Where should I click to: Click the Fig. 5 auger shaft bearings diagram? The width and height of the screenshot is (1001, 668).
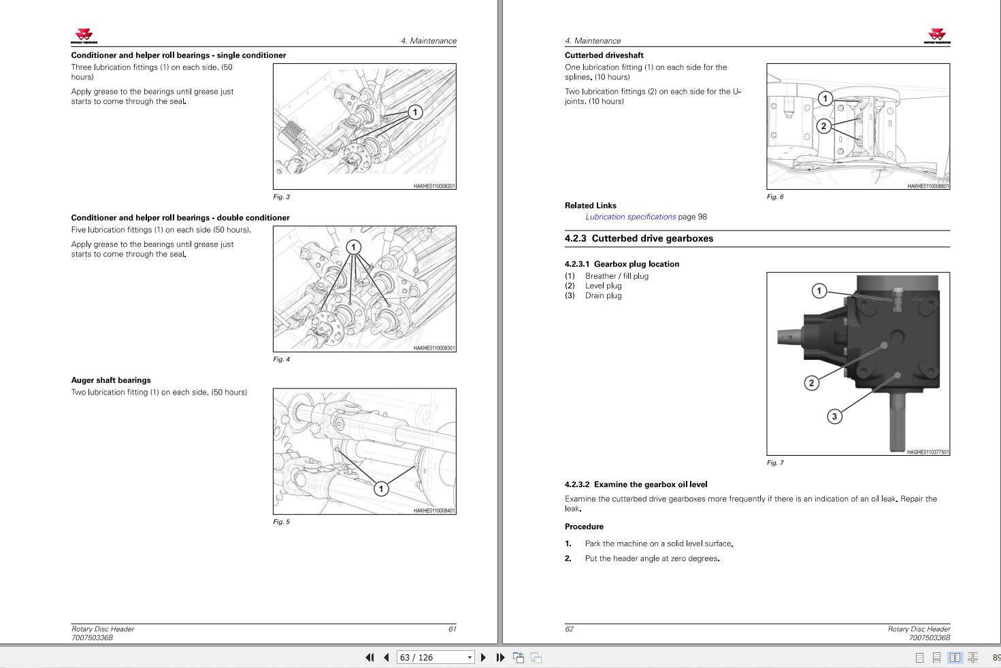coord(365,452)
